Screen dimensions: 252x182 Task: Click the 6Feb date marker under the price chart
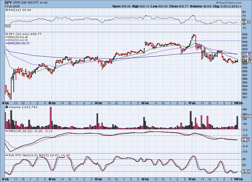tap(145, 103)
